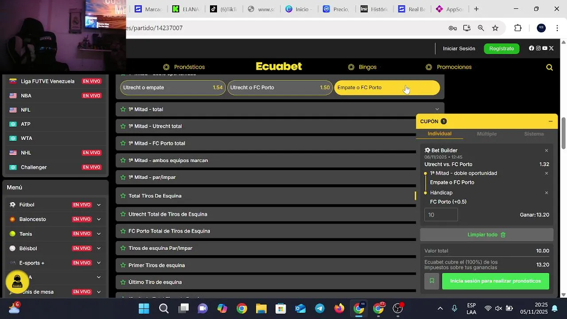Image resolution: width=567 pixels, height=319 pixels.
Task: Remove the Hándicap leg from coupon
Action: (547, 193)
